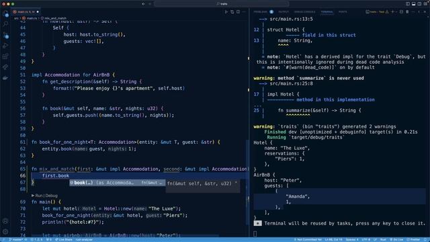This screenshot has width=430, height=242.
Task: Click the new terminal plus icon
Action: (392, 12)
